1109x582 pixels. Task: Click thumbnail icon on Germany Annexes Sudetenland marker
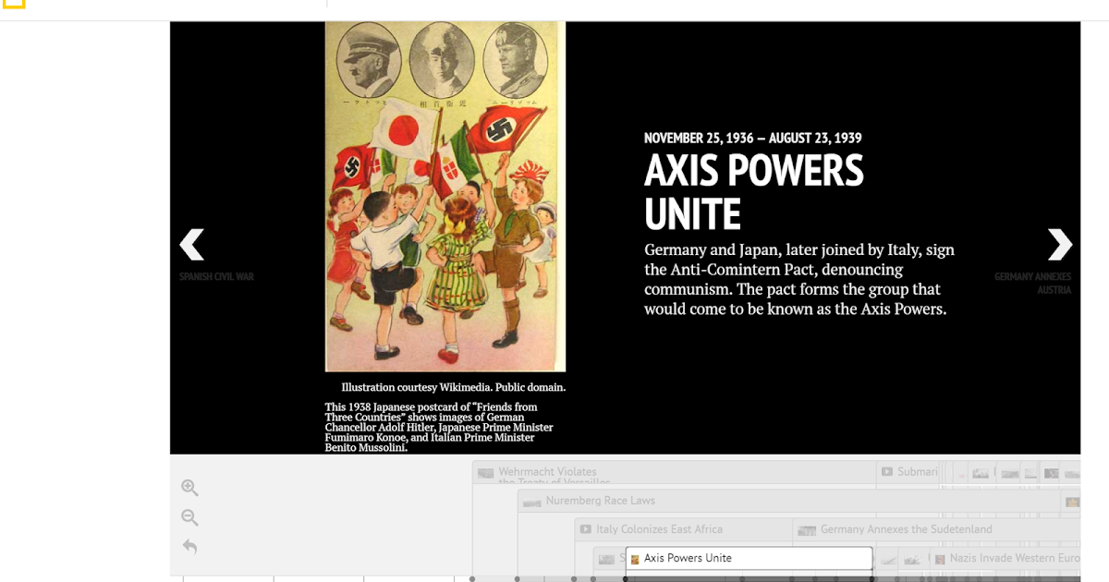coord(806,530)
